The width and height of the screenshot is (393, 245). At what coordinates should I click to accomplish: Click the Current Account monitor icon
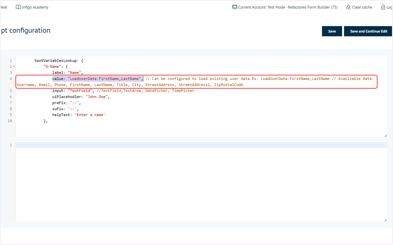[235, 7]
